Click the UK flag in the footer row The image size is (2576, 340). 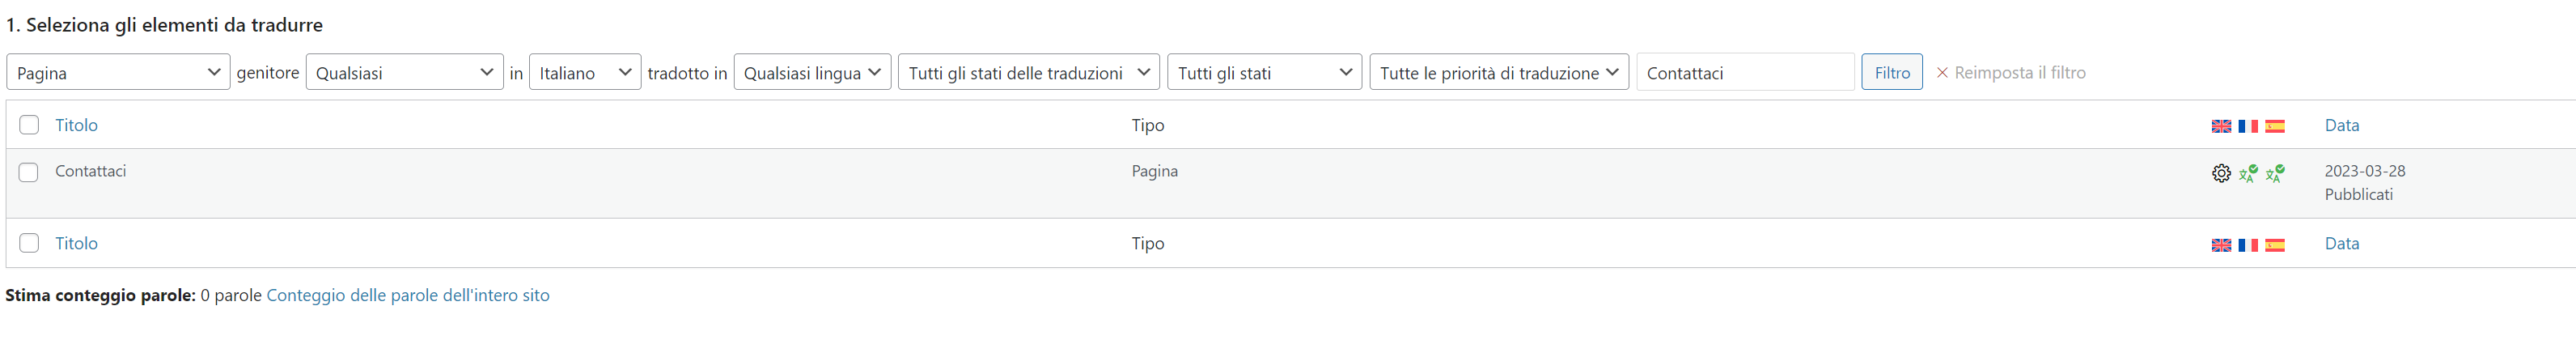2221,245
